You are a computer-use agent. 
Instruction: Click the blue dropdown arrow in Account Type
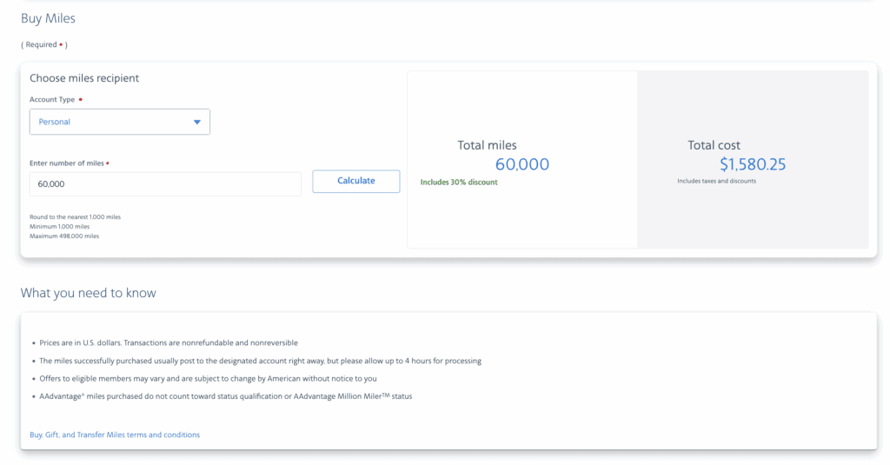pos(197,123)
